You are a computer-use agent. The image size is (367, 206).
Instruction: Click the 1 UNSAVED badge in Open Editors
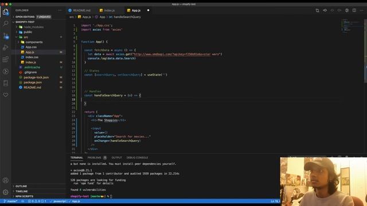click(44, 17)
